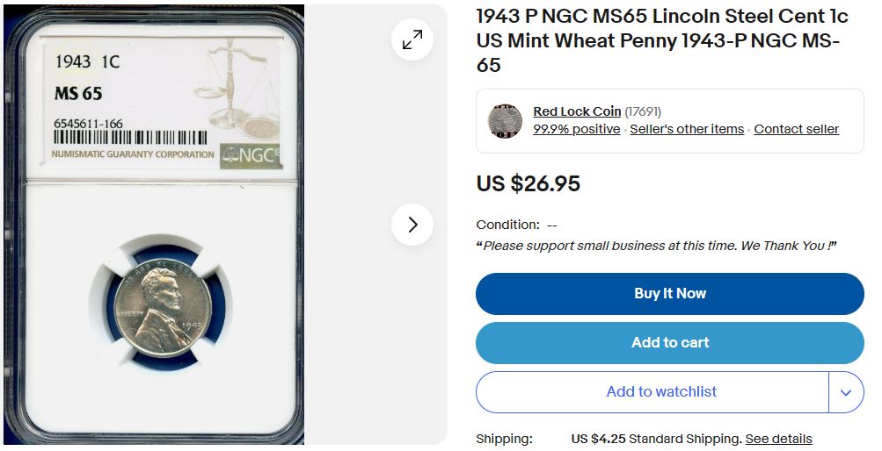Click the NGC logo on slab label

251,154
